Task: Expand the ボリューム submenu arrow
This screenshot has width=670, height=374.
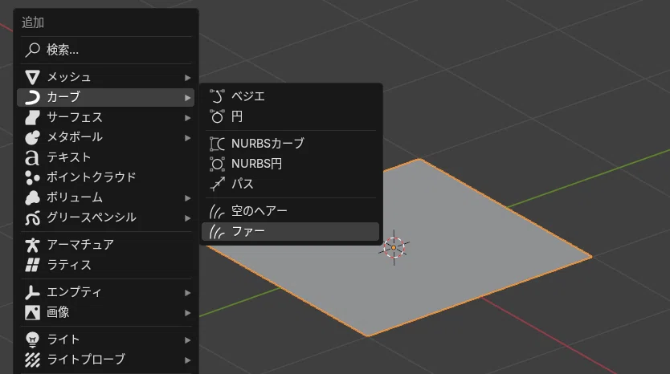Action: click(187, 198)
